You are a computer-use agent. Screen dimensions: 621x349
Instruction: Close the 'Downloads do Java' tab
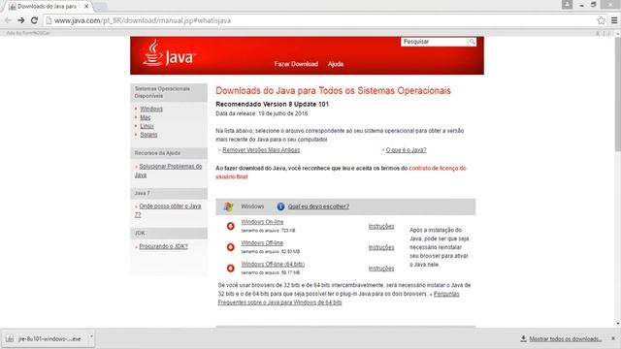86,7
